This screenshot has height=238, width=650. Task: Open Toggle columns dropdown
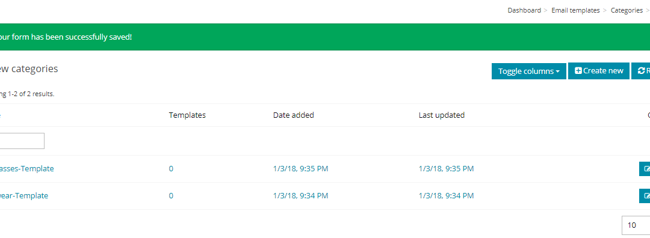(529, 71)
